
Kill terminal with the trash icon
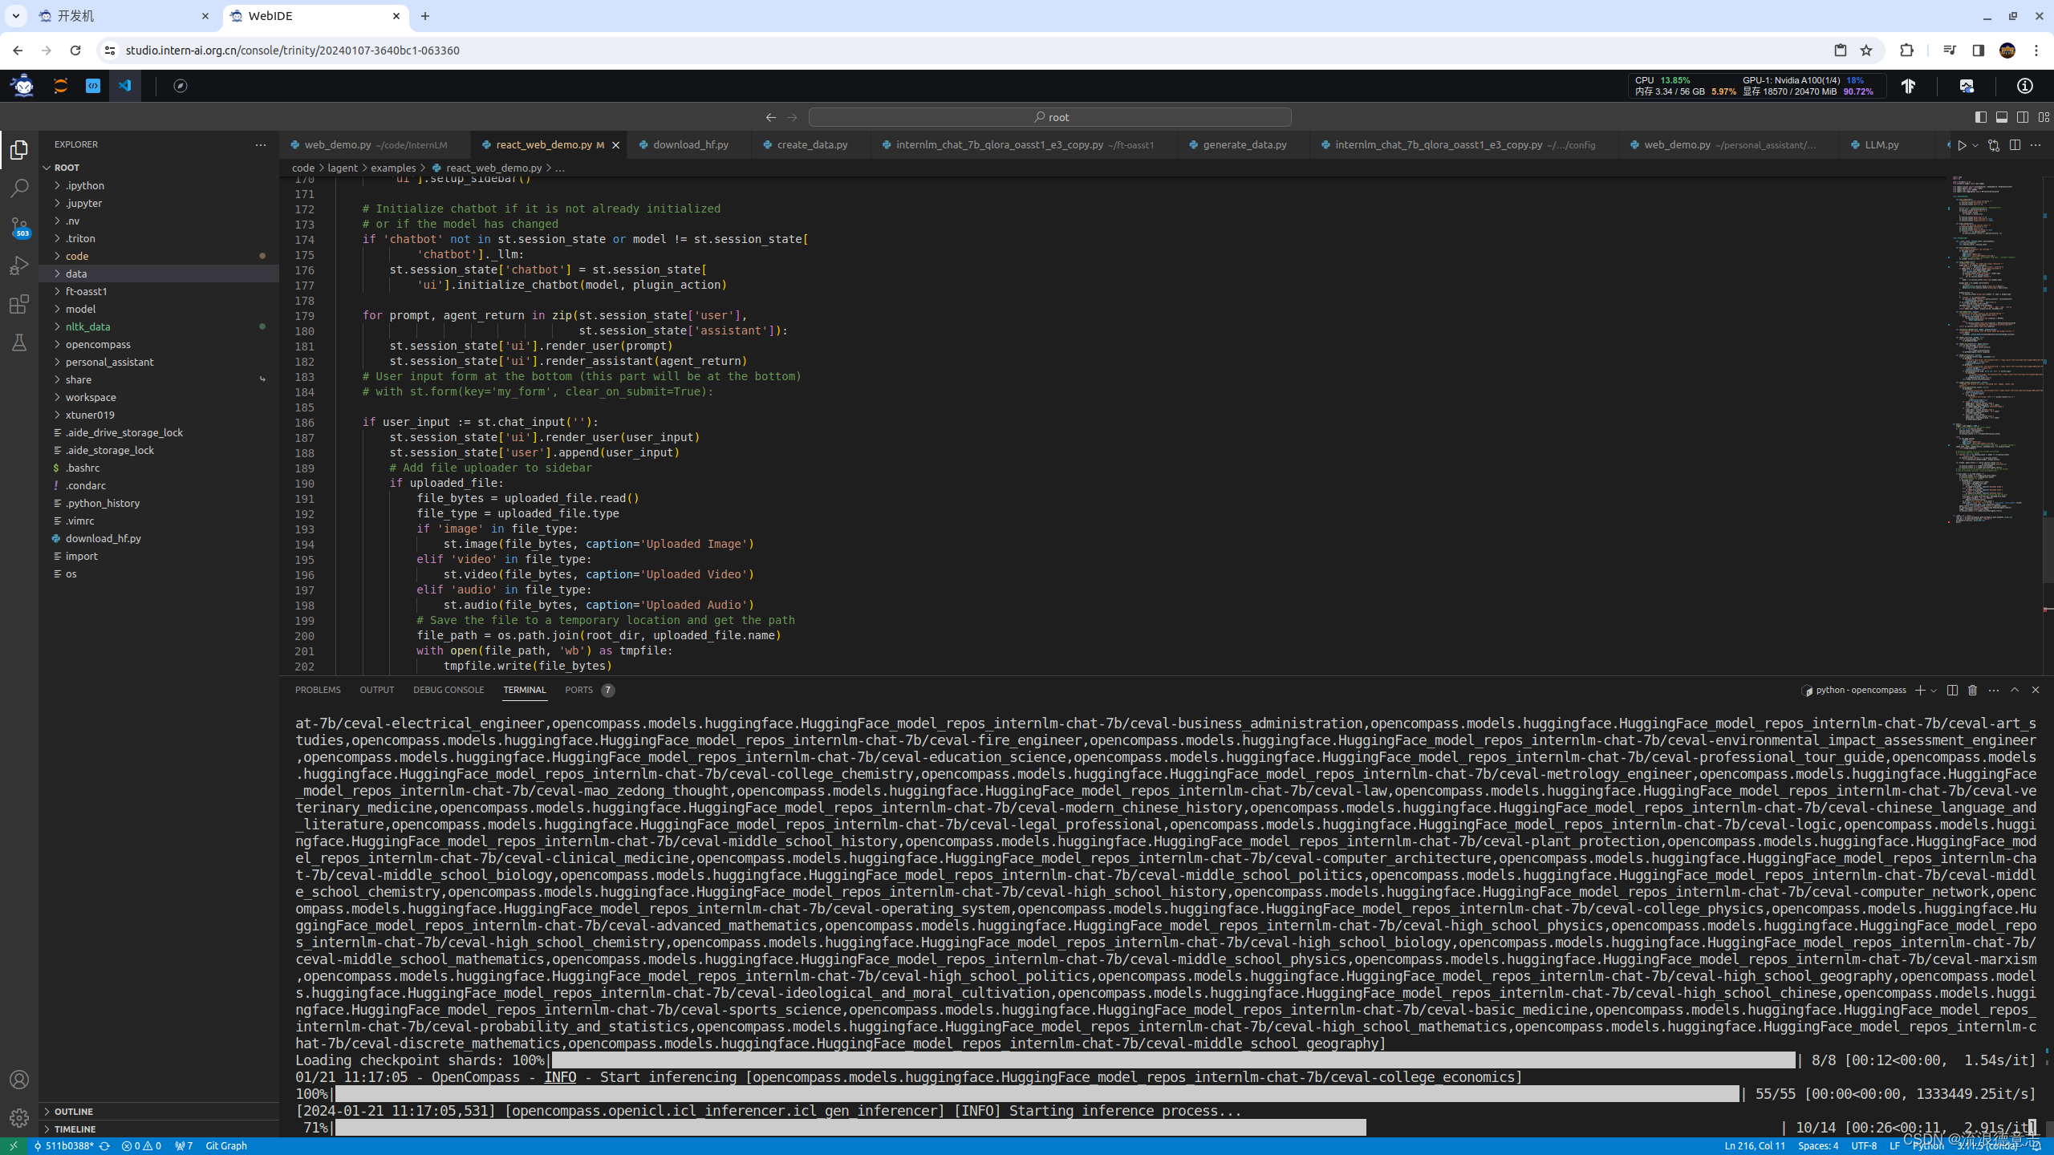(1973, 690)
